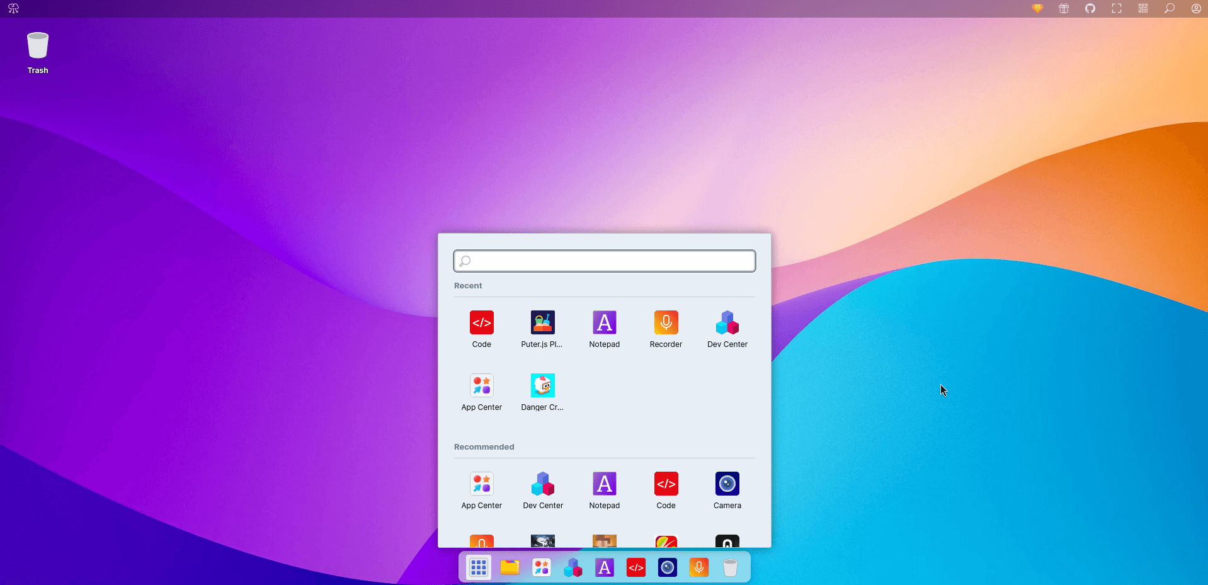Screen dimensions: 1208x585
Task: Open Trash from the taskbar
Action: point(730,567)
